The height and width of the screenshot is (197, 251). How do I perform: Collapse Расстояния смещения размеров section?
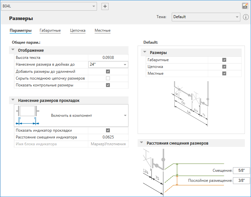(x=141, y=143)
